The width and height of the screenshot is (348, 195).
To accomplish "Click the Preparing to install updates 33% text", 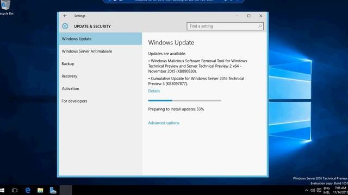I will coord(176,109).
